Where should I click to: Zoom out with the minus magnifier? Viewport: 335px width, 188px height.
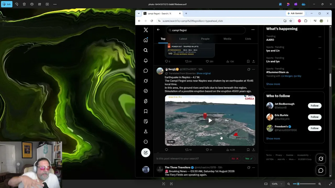[x=289, y=184]
